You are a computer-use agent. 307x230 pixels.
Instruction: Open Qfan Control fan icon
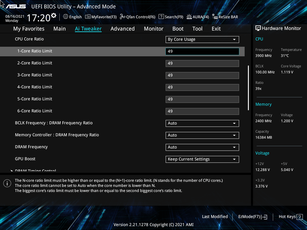tap(123, 17)
